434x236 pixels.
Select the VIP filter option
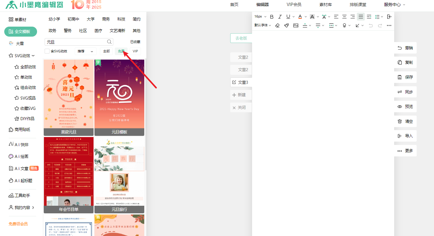[135, 51]
